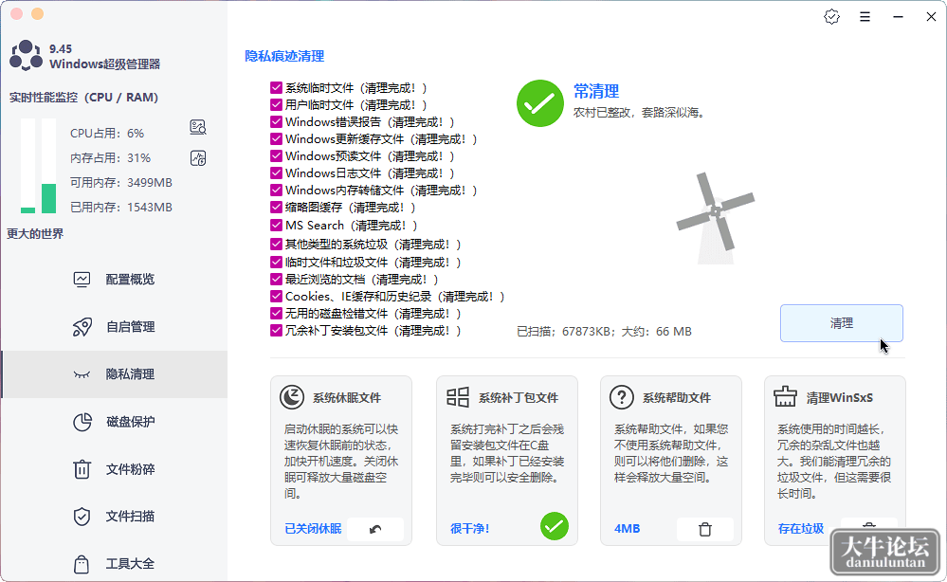Click the 4MB link in 系统帮助文件 card

click(x=627, y=529)
